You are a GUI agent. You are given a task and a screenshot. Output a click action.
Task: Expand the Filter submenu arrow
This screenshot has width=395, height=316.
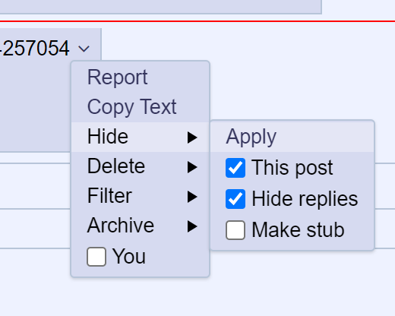pos(192,197)
